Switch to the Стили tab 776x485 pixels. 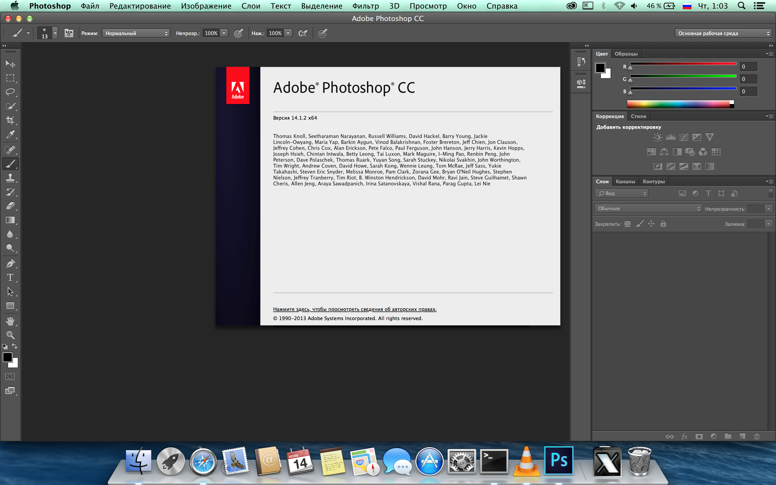pos(638,116)
